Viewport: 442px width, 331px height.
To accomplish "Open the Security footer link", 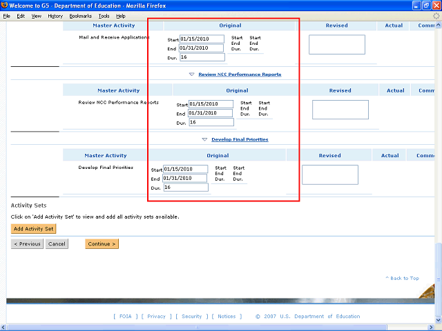I will [x=191, y=317].
